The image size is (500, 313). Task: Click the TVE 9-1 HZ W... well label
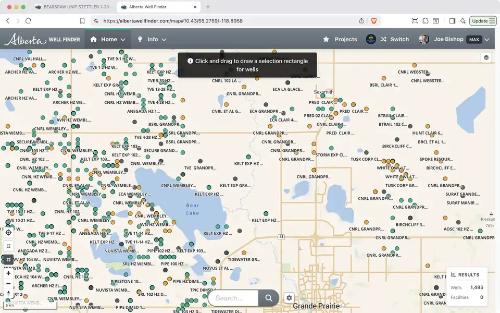point(121,59)
